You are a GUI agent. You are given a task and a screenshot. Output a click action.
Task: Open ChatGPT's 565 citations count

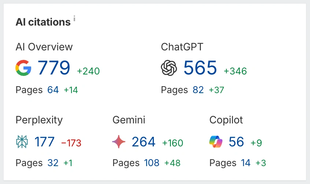200,68
